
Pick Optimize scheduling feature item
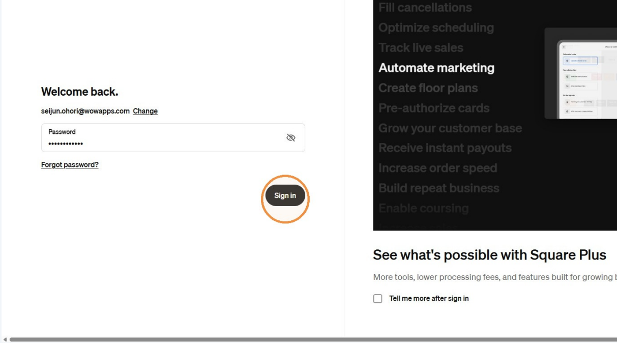tap(436, 27)
